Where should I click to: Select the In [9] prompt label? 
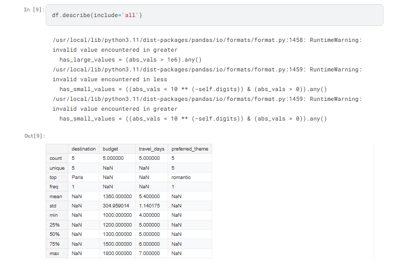34,10
